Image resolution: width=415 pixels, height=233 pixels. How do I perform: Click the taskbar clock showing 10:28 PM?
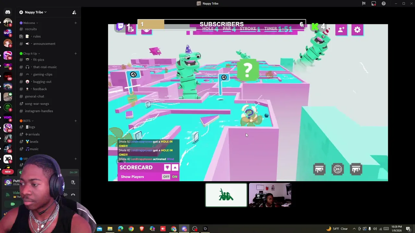tap(397, 229)
